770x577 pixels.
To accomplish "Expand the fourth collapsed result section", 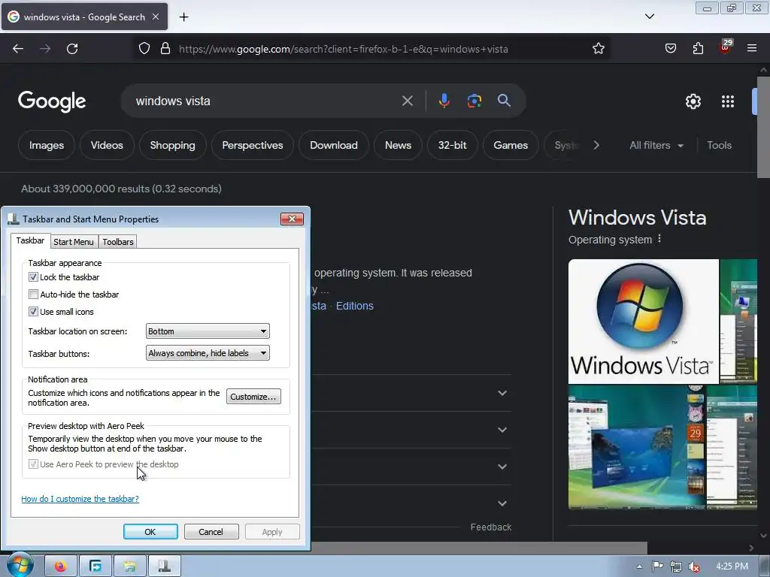I will [x=502, y=503].
